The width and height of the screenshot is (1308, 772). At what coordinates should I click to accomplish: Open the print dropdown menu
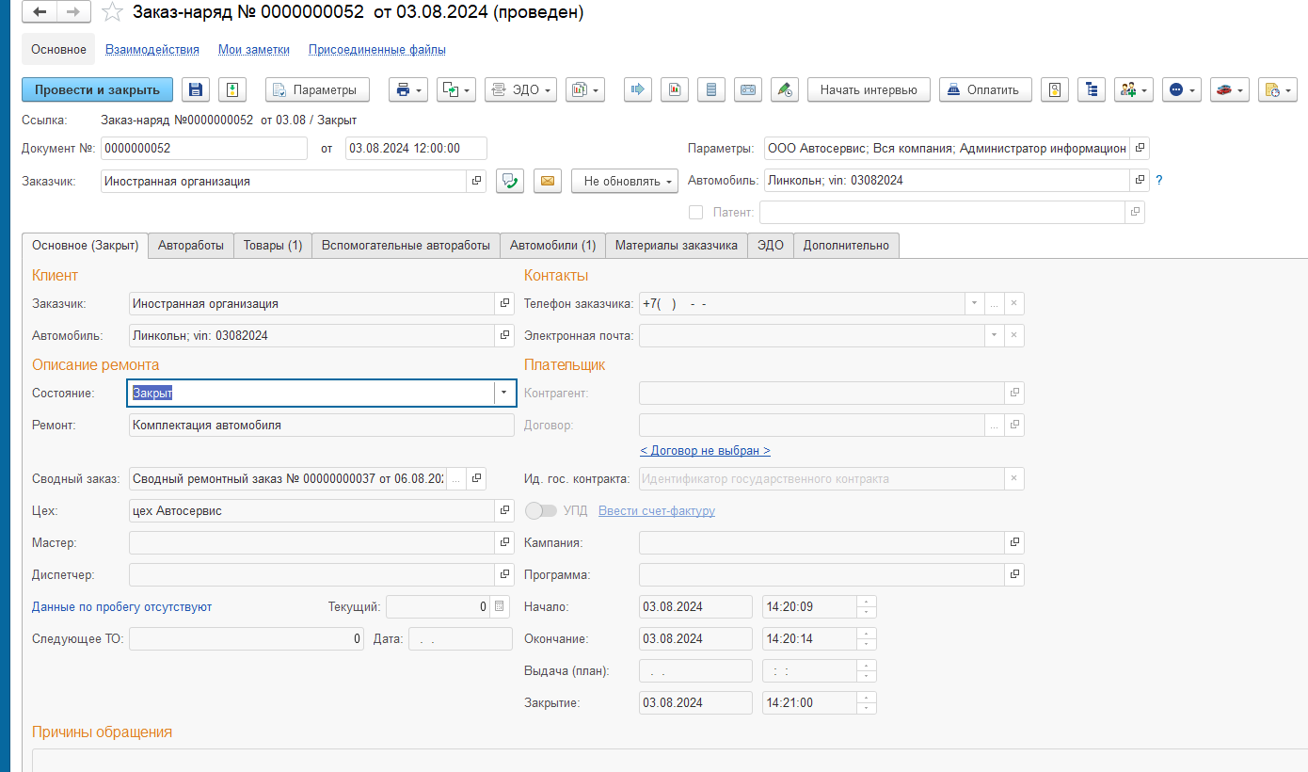tap(407, 89)
